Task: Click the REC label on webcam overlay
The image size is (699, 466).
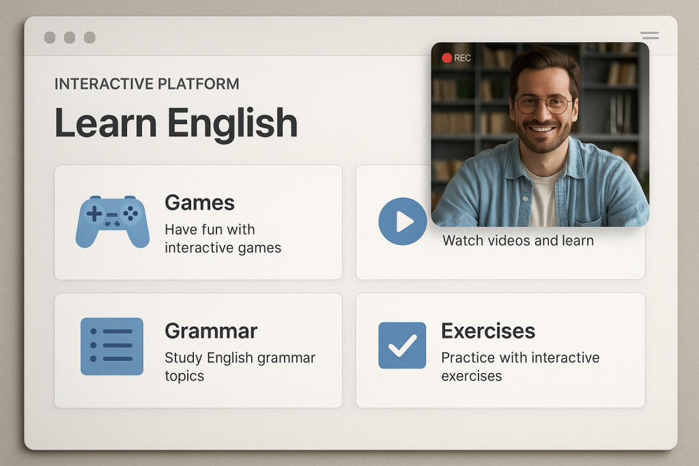Action: 463,58
